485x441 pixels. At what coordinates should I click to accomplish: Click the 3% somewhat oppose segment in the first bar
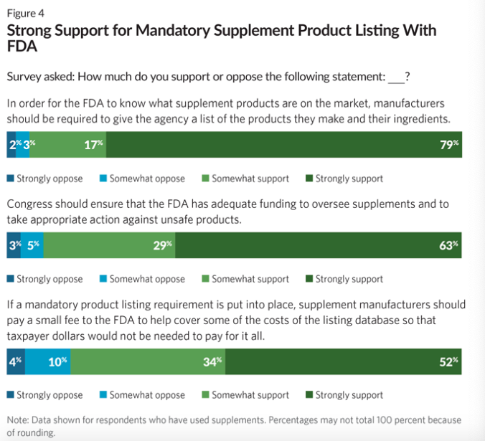pos(22,145)
